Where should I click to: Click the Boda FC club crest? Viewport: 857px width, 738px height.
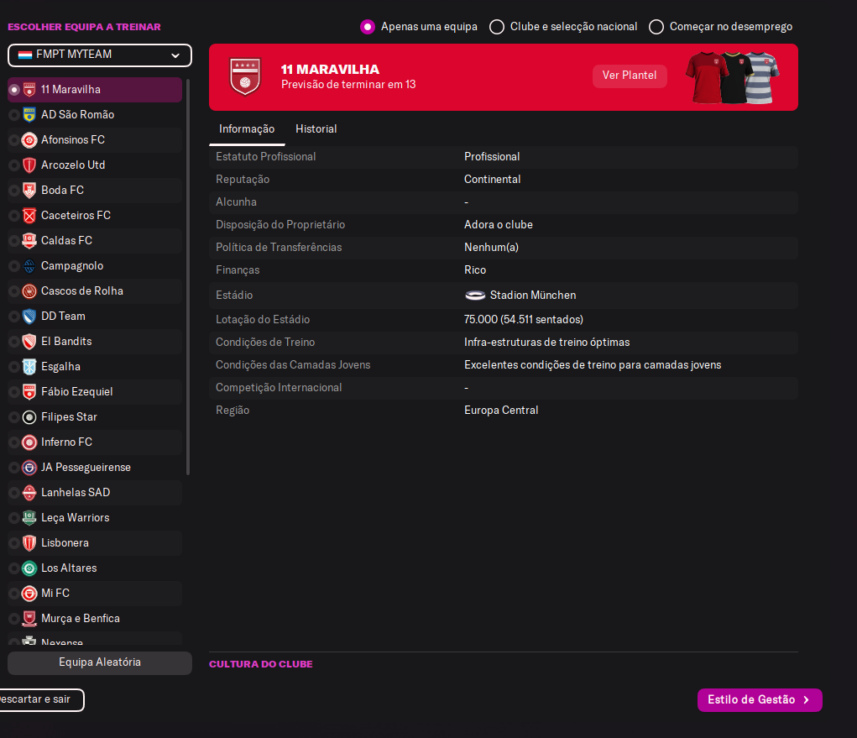click(29, 191)
